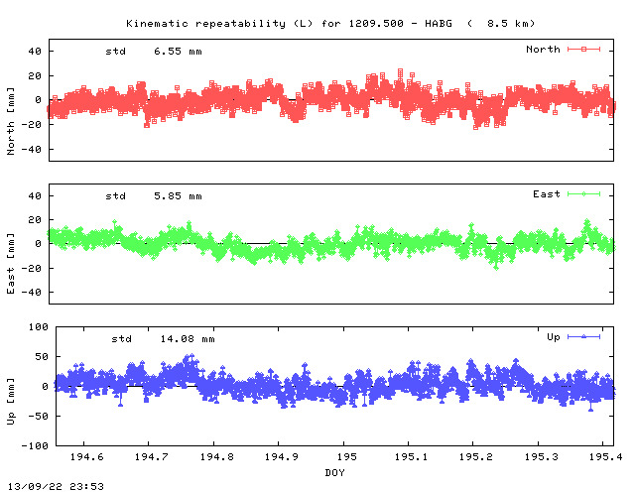Click the "20" tick label on East axis

35,220
